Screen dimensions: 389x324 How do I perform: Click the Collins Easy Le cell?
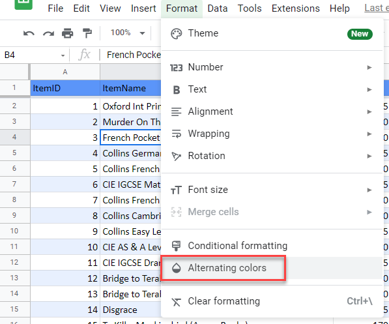(x=130, y=231)
